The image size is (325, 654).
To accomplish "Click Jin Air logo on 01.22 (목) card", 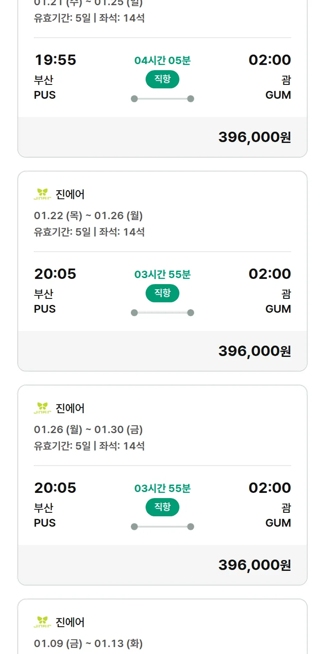I will pyautogui.click(x=42, y=194).
